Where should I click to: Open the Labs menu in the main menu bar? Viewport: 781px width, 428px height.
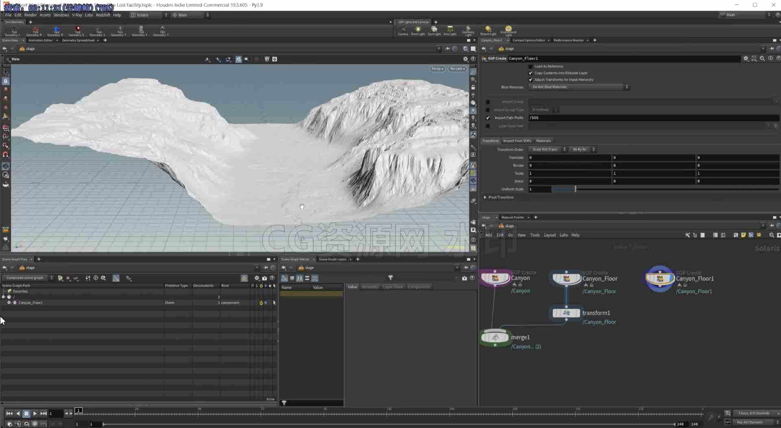[89, 15]
